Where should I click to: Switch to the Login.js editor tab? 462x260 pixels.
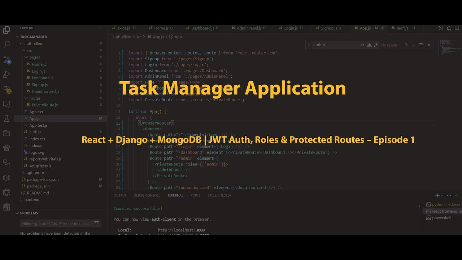291,28
